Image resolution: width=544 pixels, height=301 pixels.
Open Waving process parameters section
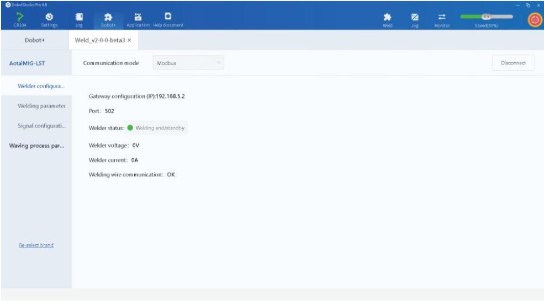(x=37, y=146)
